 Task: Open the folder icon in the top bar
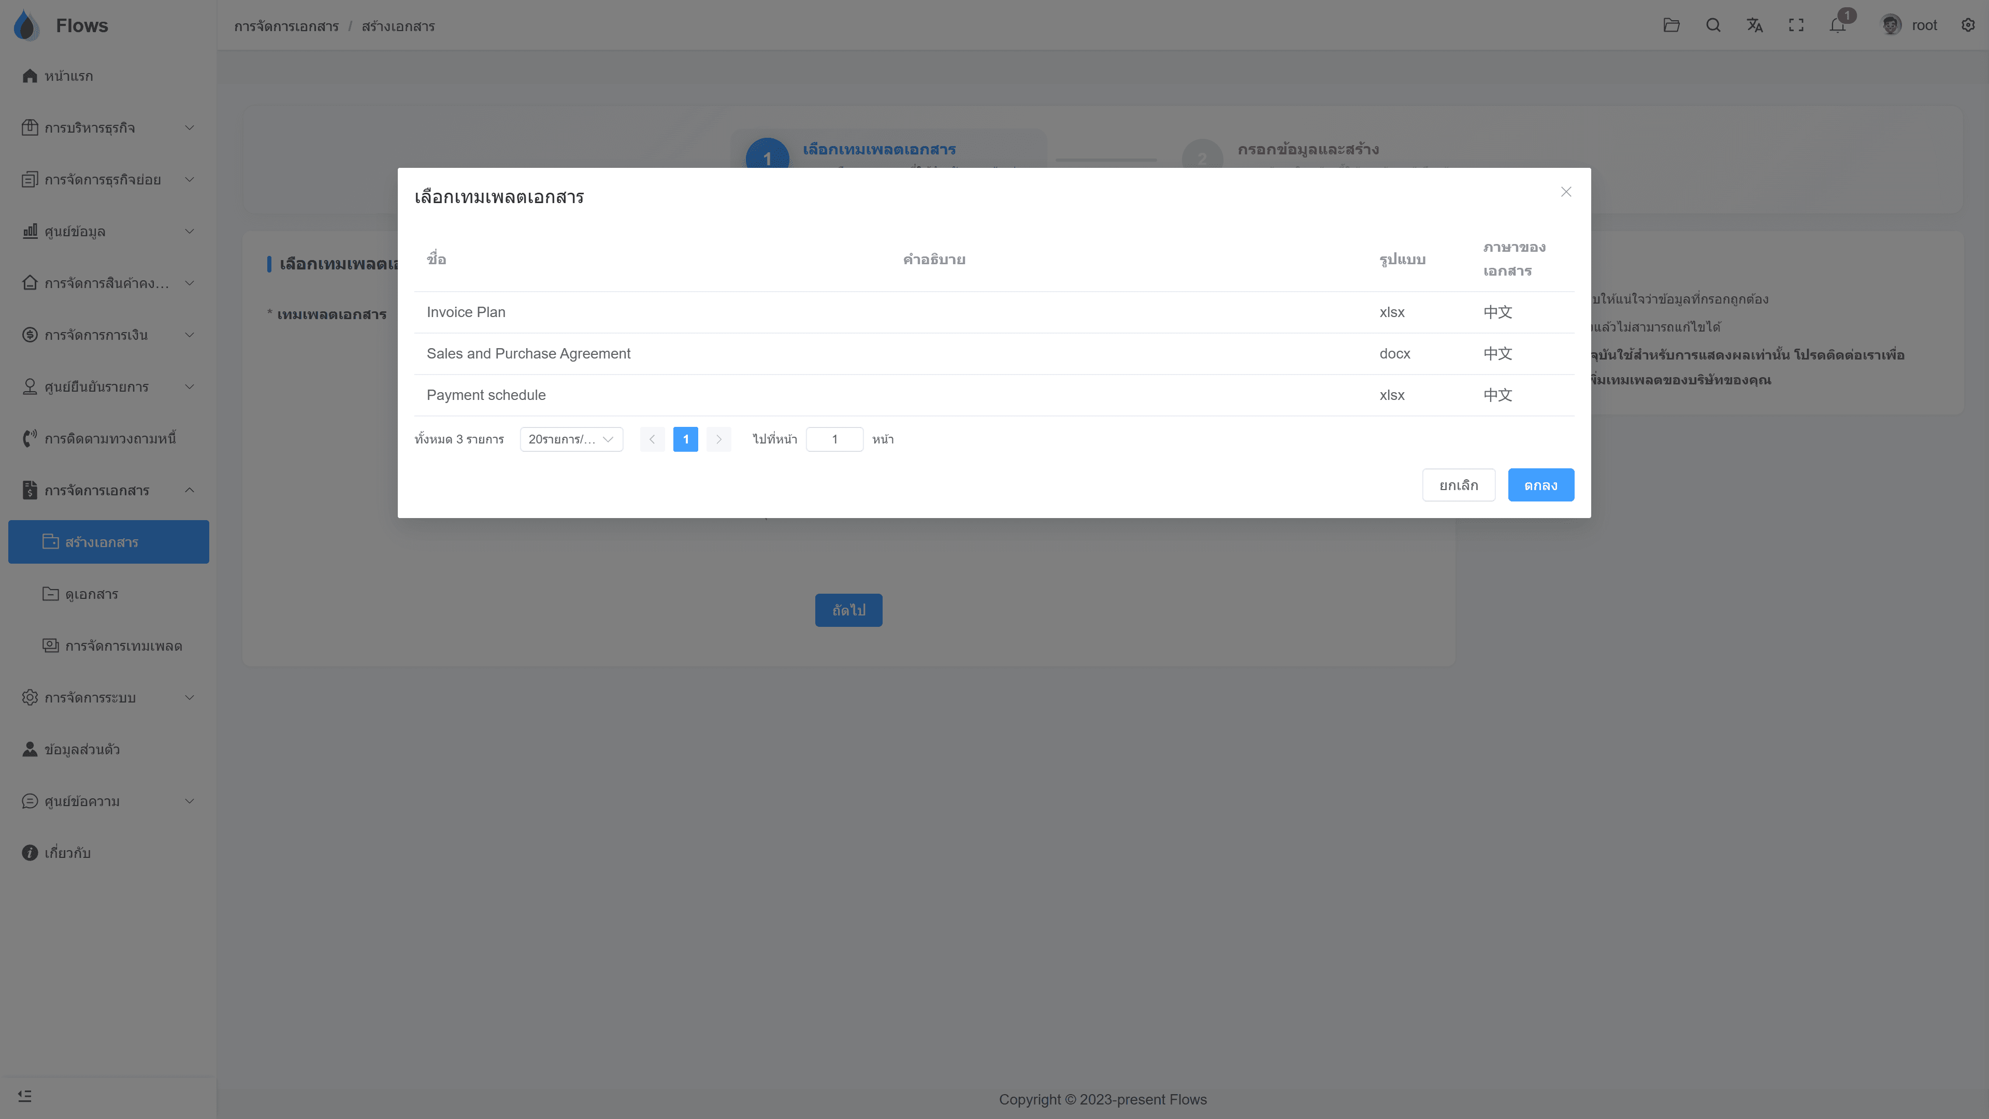1671,25
